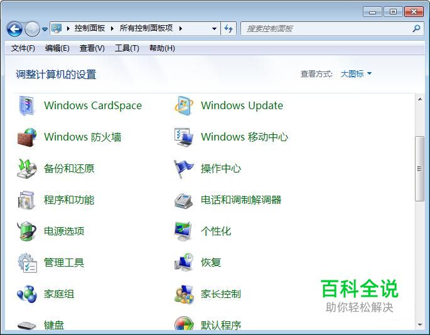The image size is (430, 335).
Task: Open the 电话和调制解调器 link
Action: pyautogui.click(x=241, y=200)
